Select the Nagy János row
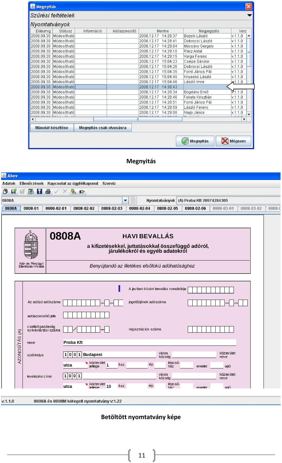 pos(138,113)
